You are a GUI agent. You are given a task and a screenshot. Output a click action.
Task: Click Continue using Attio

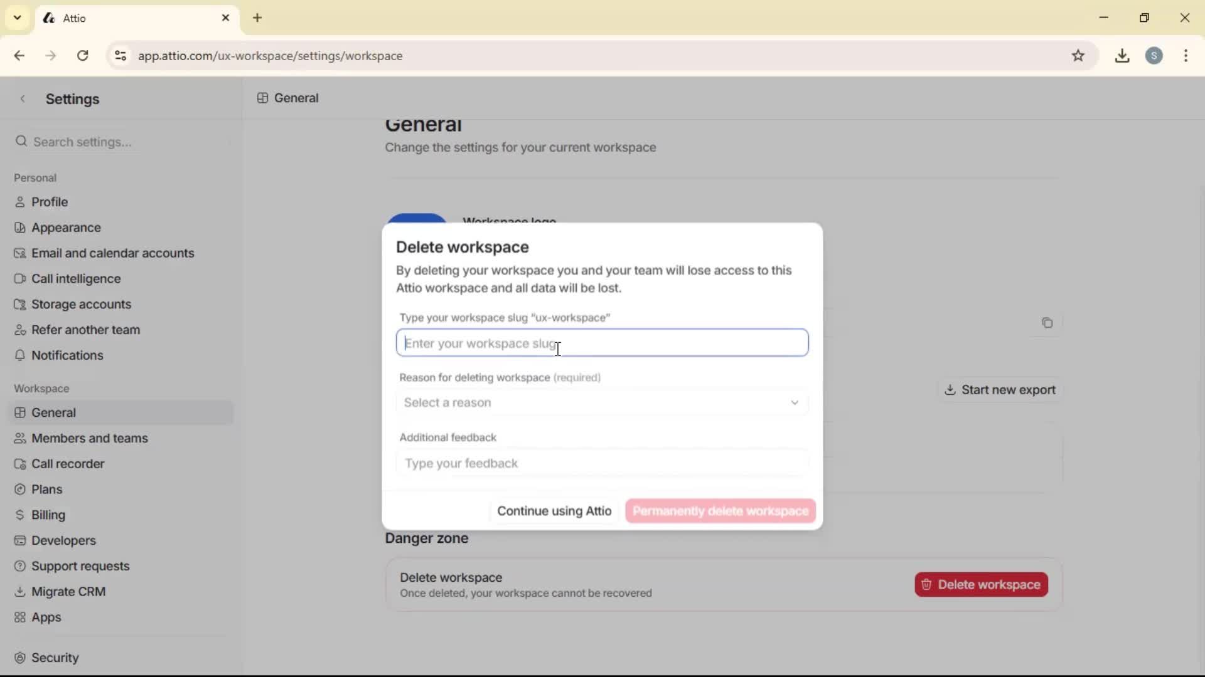554,511
